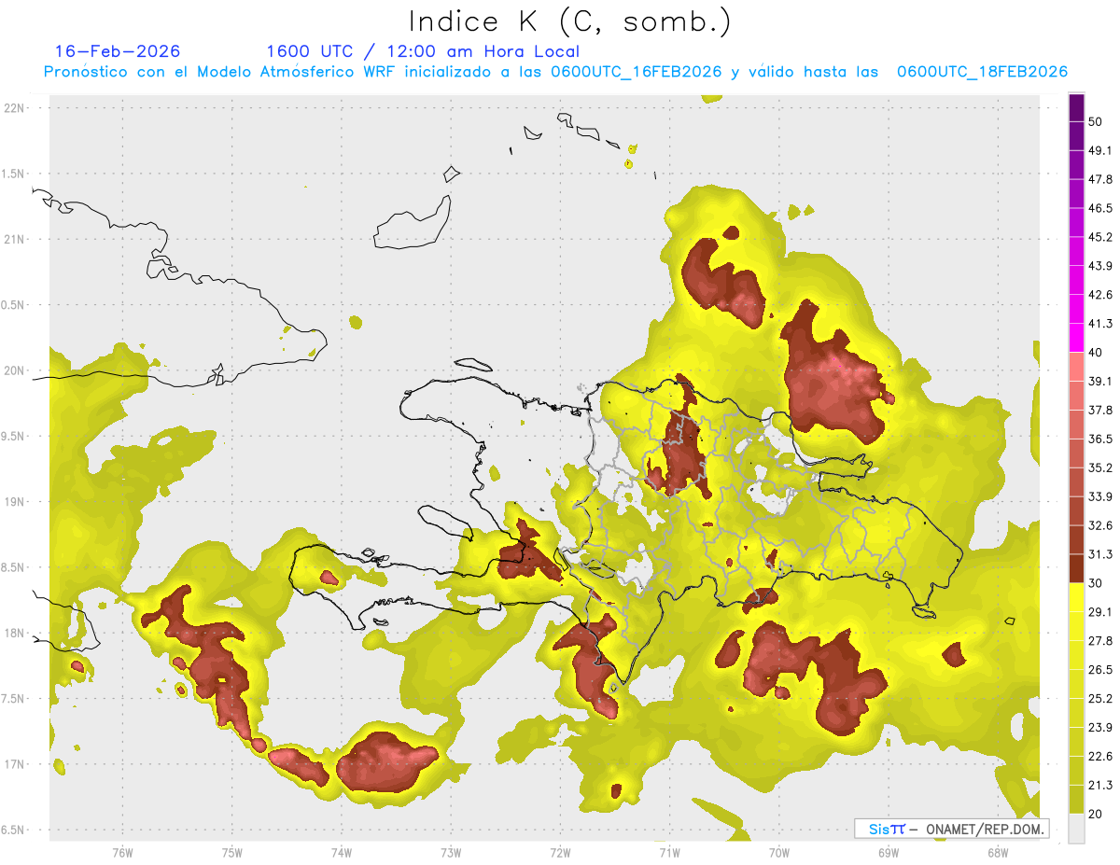Click the colorbar value "23.9"
Viewport: 1120px width, 865px height.
click(1100, 728)
